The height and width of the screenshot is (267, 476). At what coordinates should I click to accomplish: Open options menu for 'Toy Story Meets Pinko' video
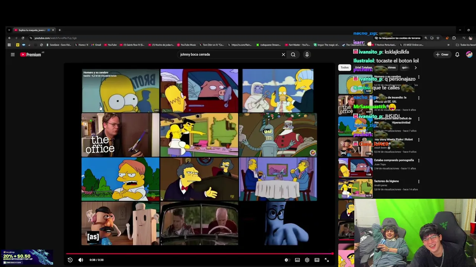pyautogui.click(x=419, y=140)
